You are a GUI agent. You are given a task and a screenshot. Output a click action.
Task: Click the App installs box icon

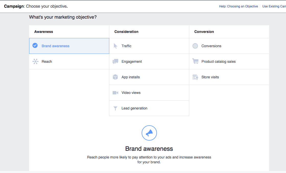tap(115, 77)
